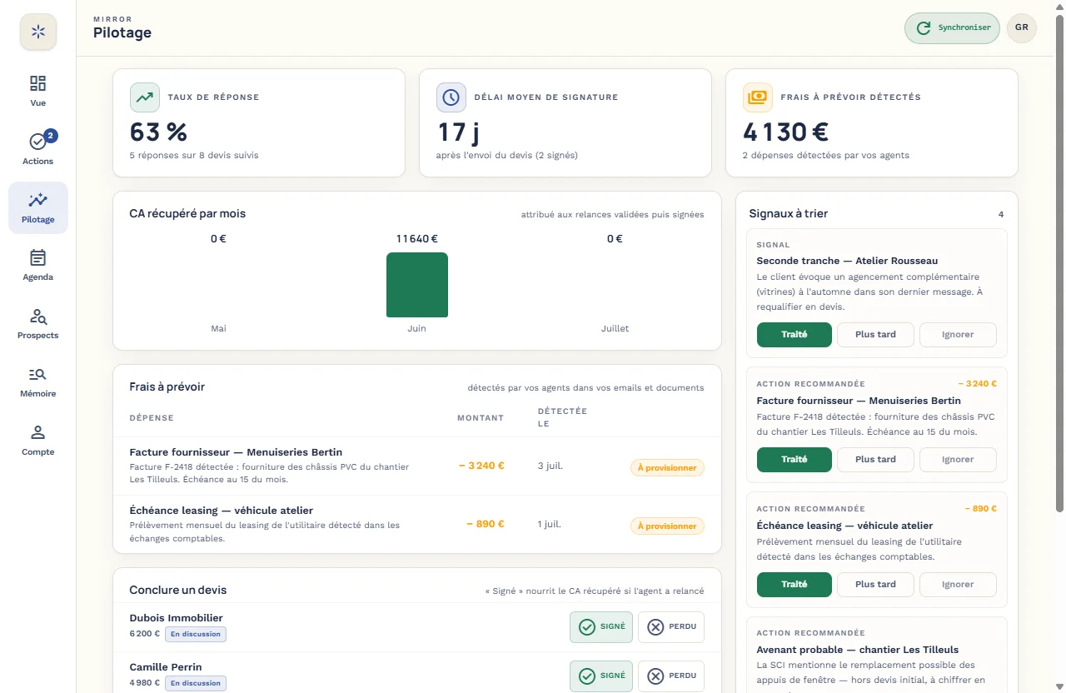This screenshot has width=1066, height=693.
Task: Select the Échéance leasing — véhicule atelier expense row title
Action: coord(222,510)
